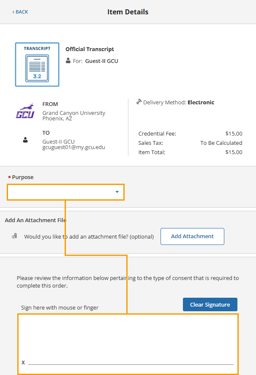This screenshot has height=375, width=256.
Task: Click inside the signature pad area
Action: click(128, 344)
